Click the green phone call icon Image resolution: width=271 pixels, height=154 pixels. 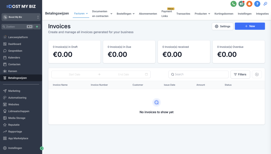tap(233, 4)
